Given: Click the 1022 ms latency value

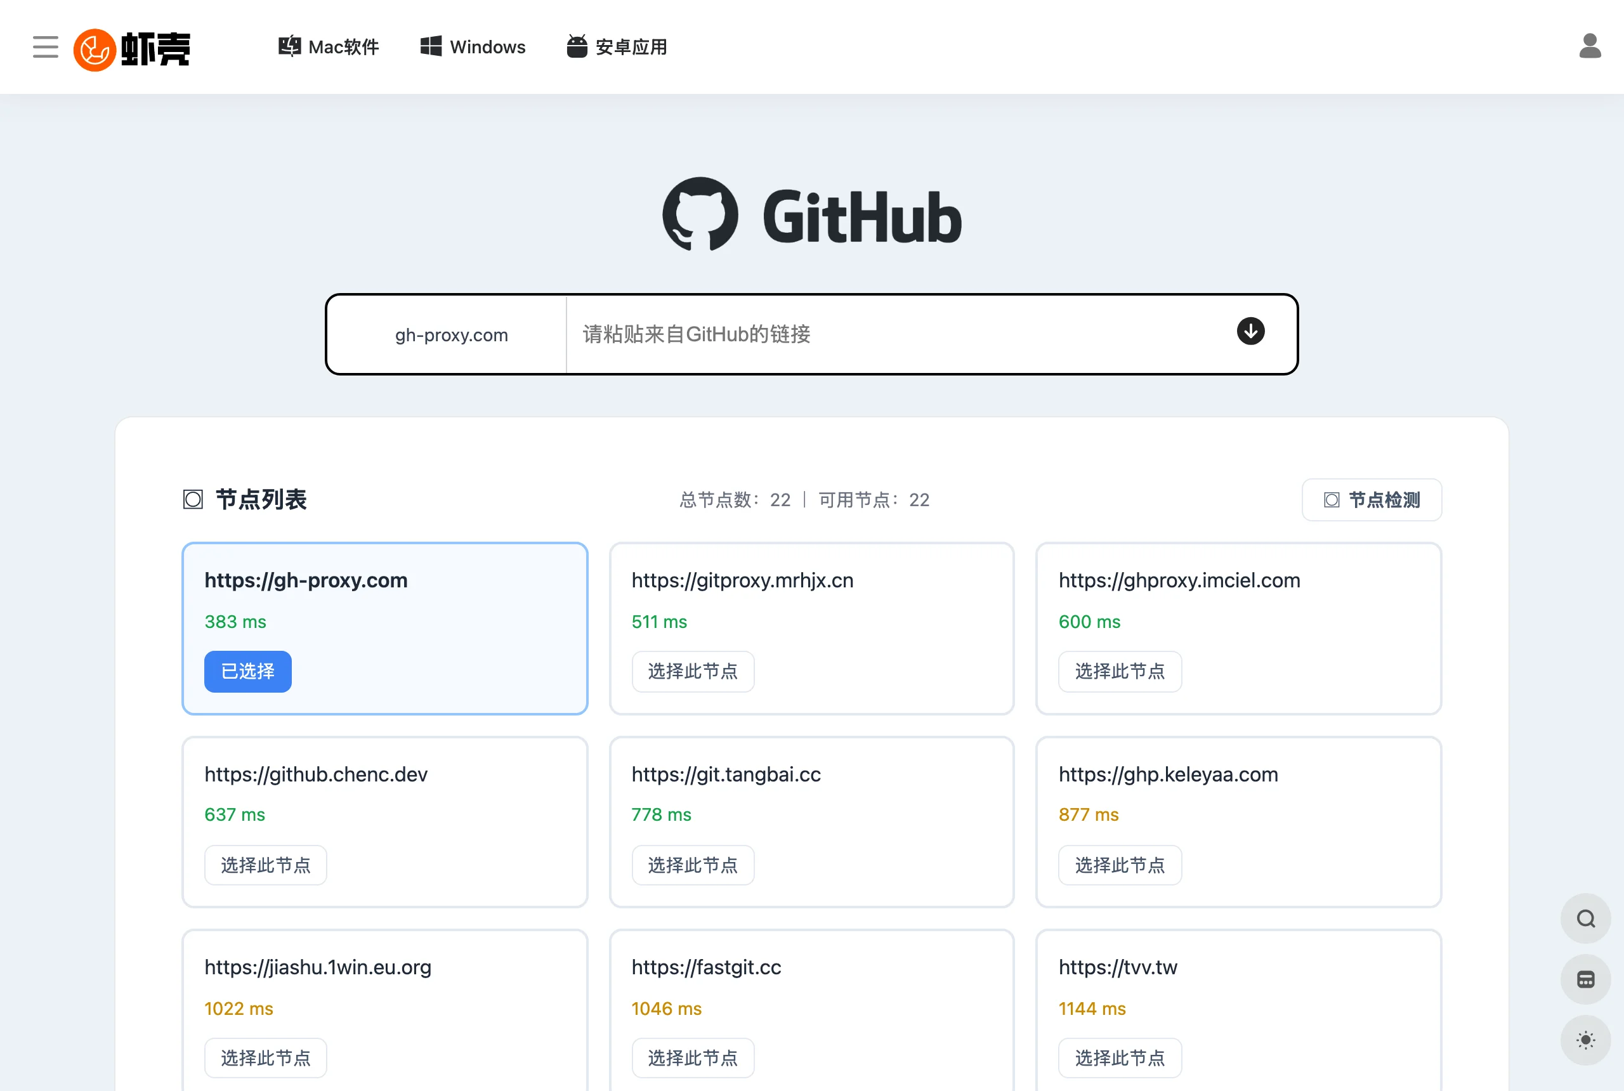Looking at the screenshot, I should 239,1008.
